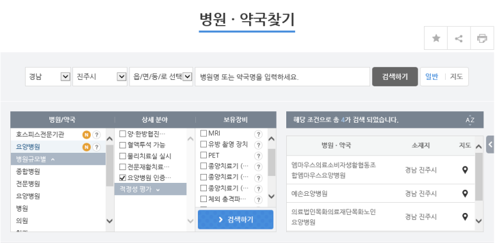
Task: Click help icon next to 요양병원
Action: (x=96, y=147)
